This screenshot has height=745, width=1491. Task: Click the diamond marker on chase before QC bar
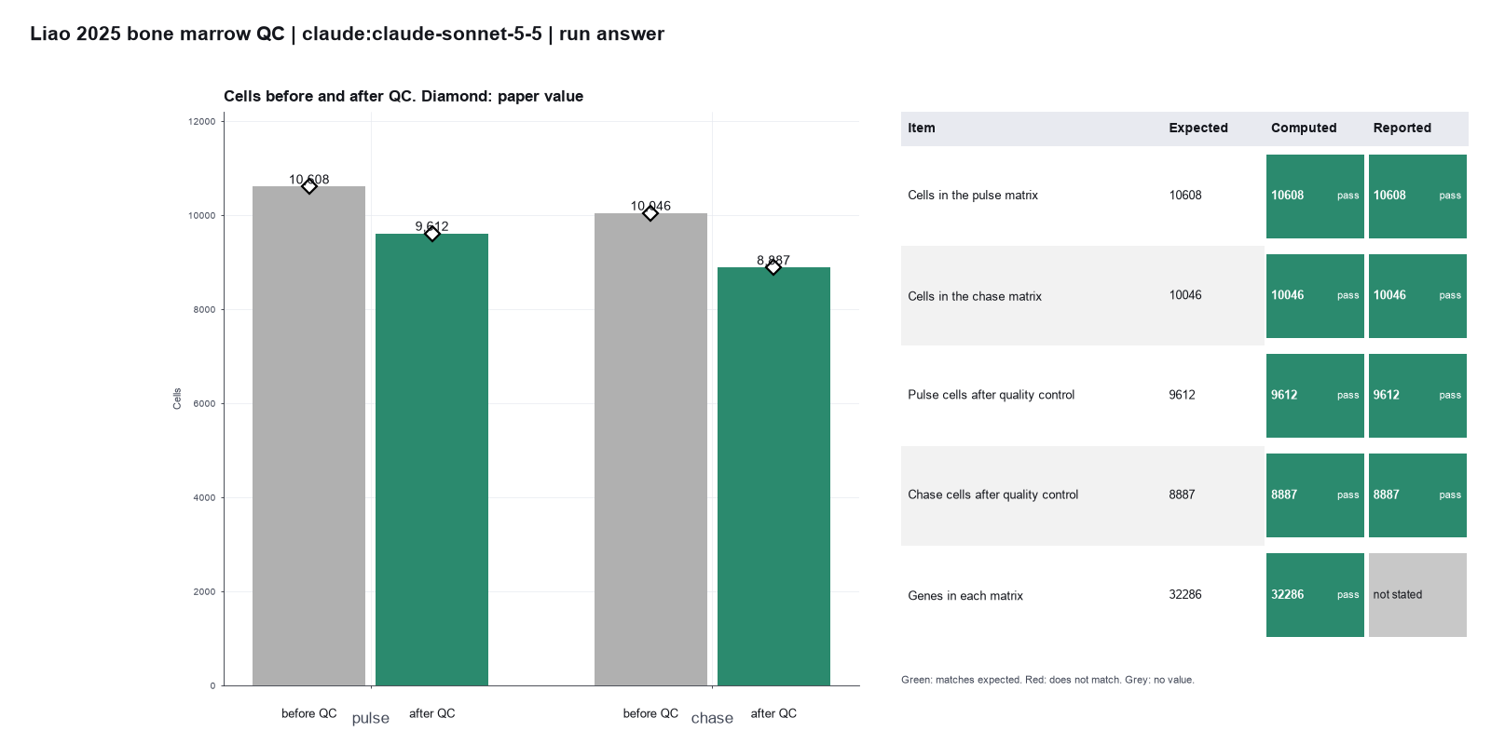tap(650, 213)
